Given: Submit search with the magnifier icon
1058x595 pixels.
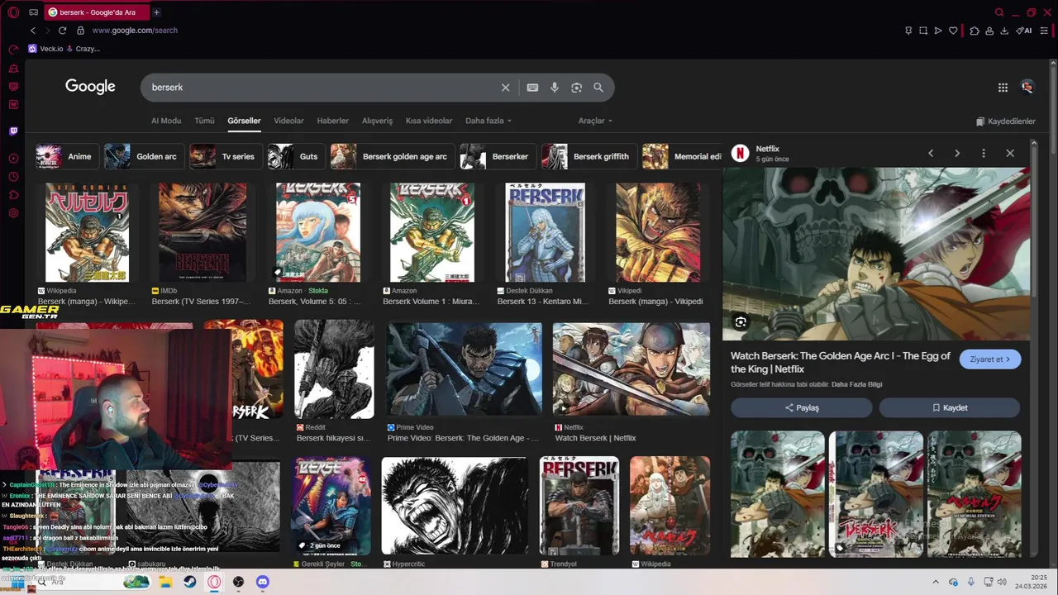Looking at the screenshot, I should (598, 88).
